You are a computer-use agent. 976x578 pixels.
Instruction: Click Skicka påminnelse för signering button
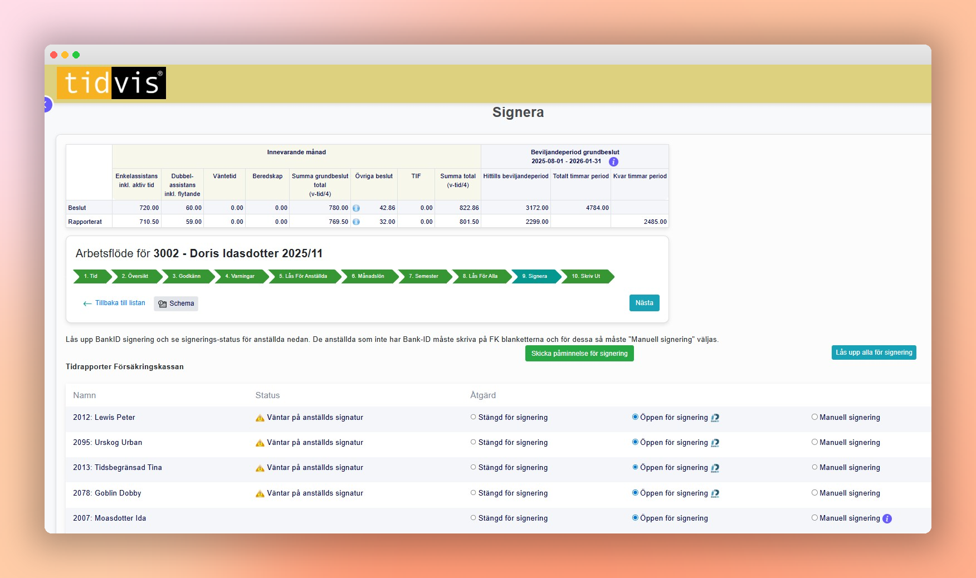pos(579,354)
